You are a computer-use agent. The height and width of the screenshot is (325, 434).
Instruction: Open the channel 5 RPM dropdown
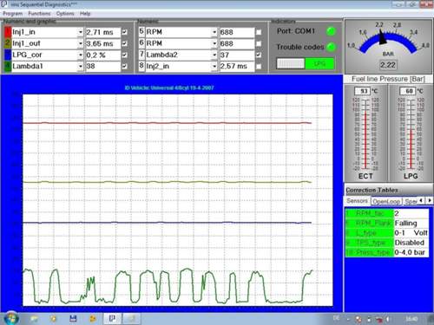pos(214,32)
